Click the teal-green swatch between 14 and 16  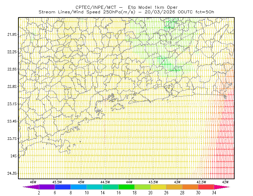coord(110,187)
